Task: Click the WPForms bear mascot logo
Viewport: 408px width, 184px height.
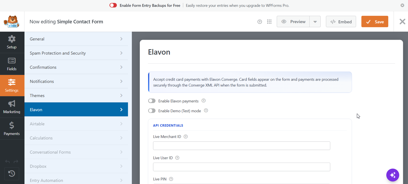Action: [x=12, y=22]
